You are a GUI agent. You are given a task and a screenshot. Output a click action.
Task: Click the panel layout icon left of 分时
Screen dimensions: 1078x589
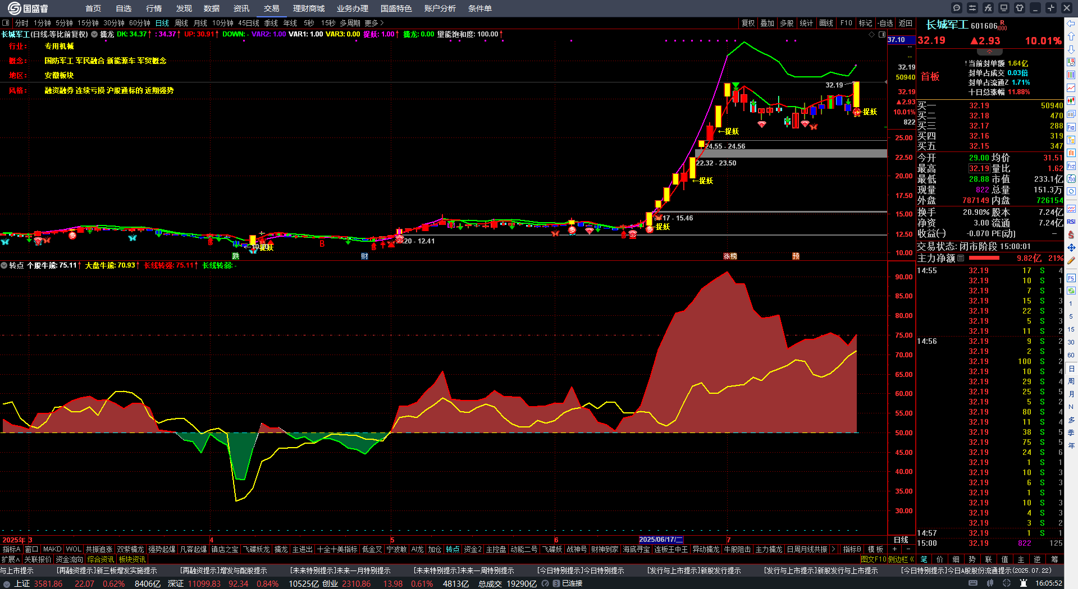[x=6, y=23]
